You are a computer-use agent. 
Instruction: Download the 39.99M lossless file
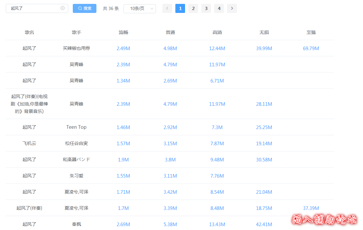point(264,49)
